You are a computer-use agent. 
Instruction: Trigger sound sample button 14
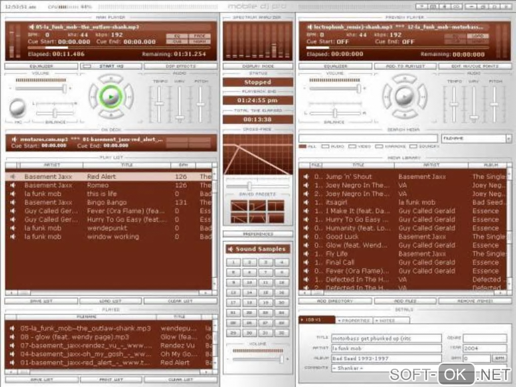pyautogui.click(x=249, y=292)
